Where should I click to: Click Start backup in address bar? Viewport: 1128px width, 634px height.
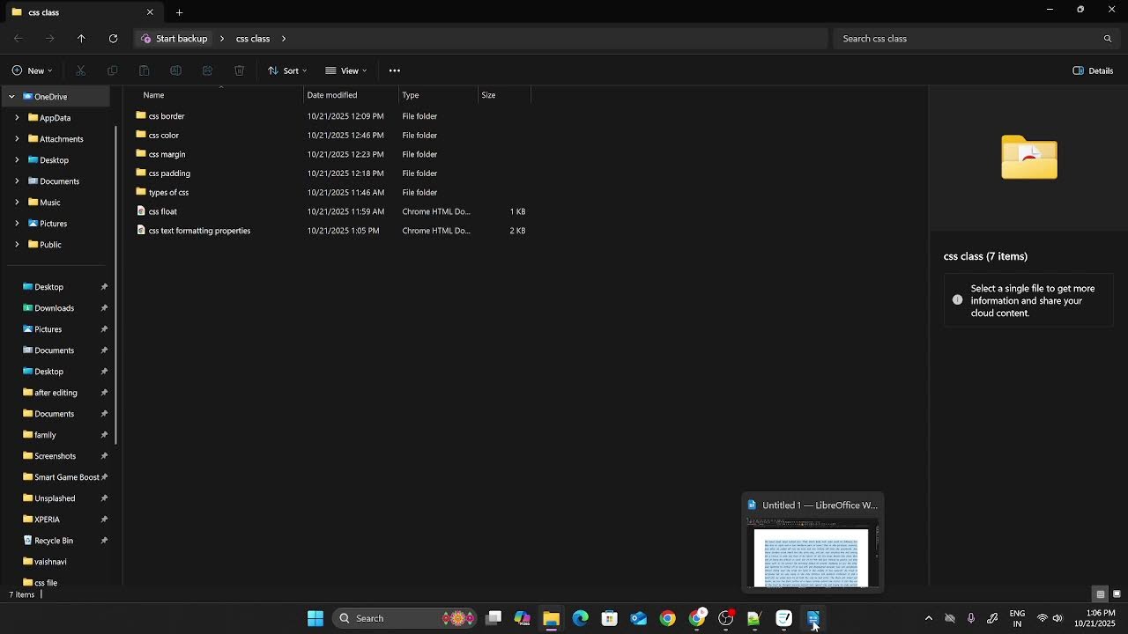point(174,39)
